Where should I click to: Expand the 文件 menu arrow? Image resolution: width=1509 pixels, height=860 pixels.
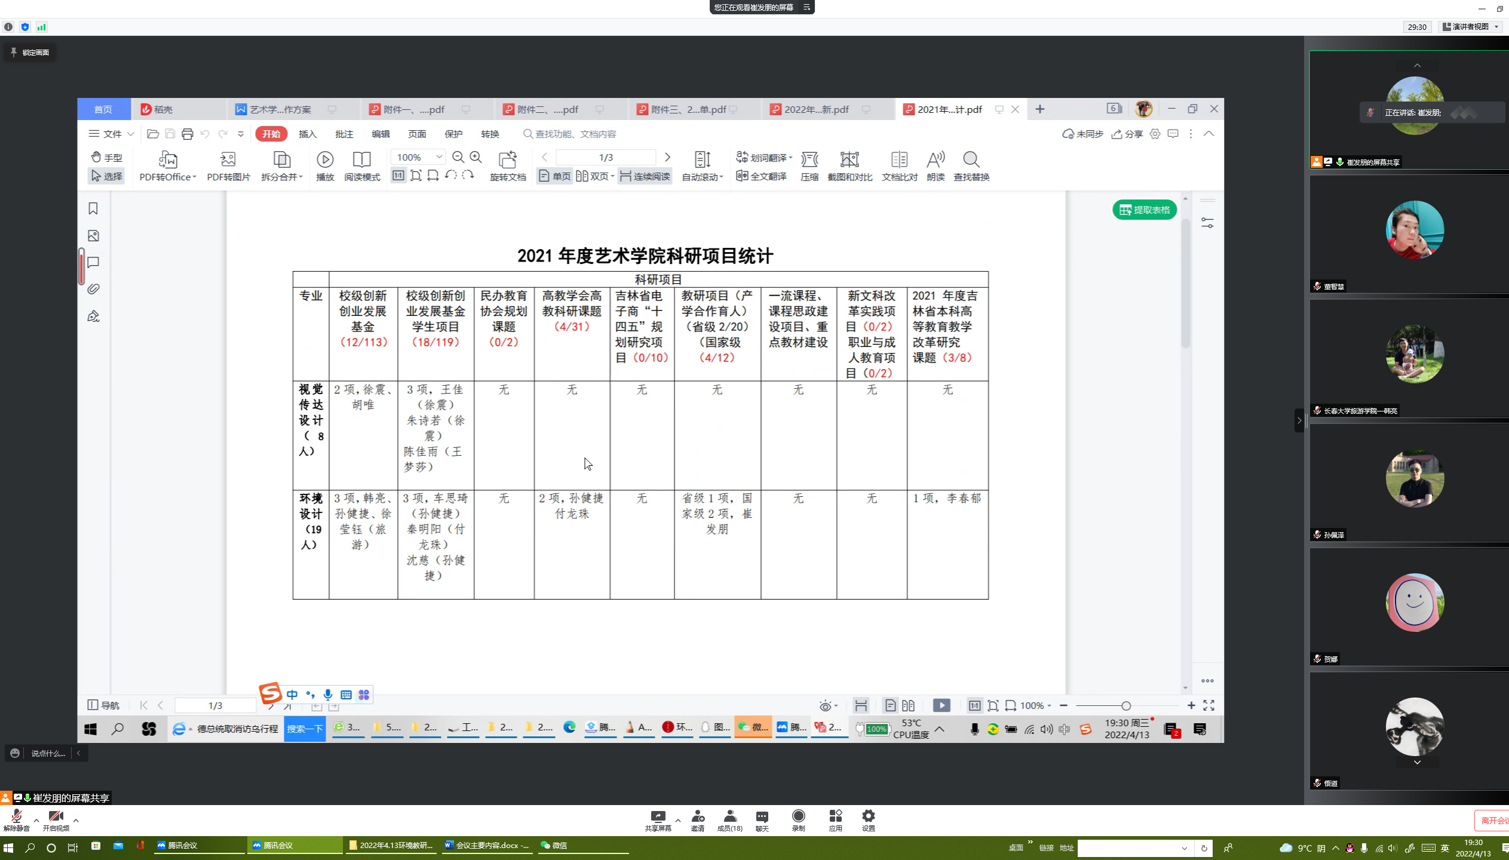click(x=131, y=134)
